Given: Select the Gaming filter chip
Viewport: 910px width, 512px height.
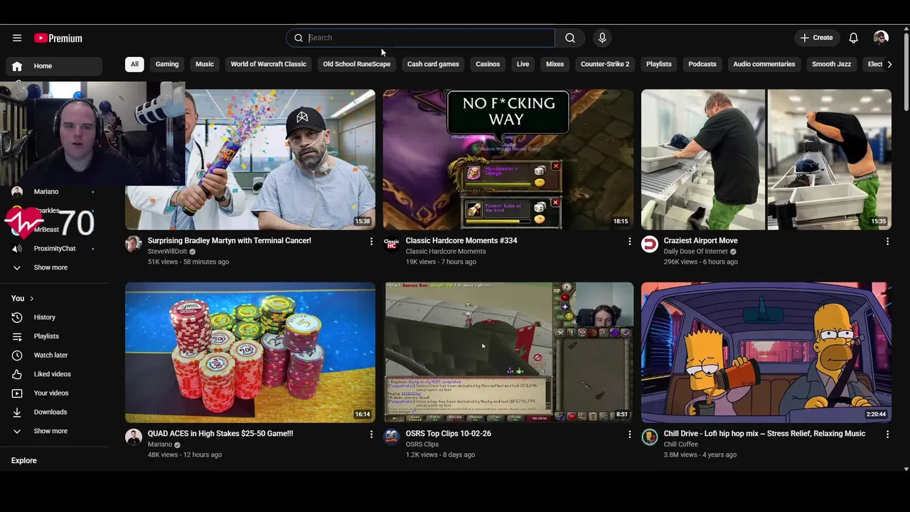Looking at the screenshot, I should pos(167,64).
